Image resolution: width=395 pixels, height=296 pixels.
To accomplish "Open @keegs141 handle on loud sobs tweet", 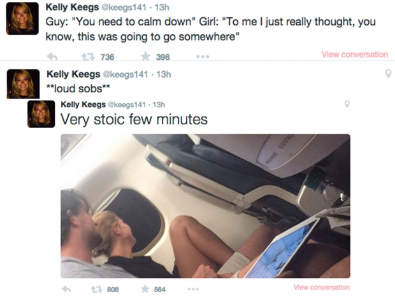I will click(126, 74).
